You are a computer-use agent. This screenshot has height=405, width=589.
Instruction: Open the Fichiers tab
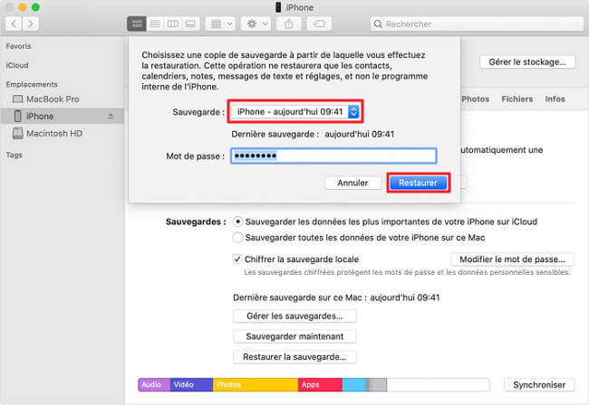pyautogui.click(x=517, y=99)
